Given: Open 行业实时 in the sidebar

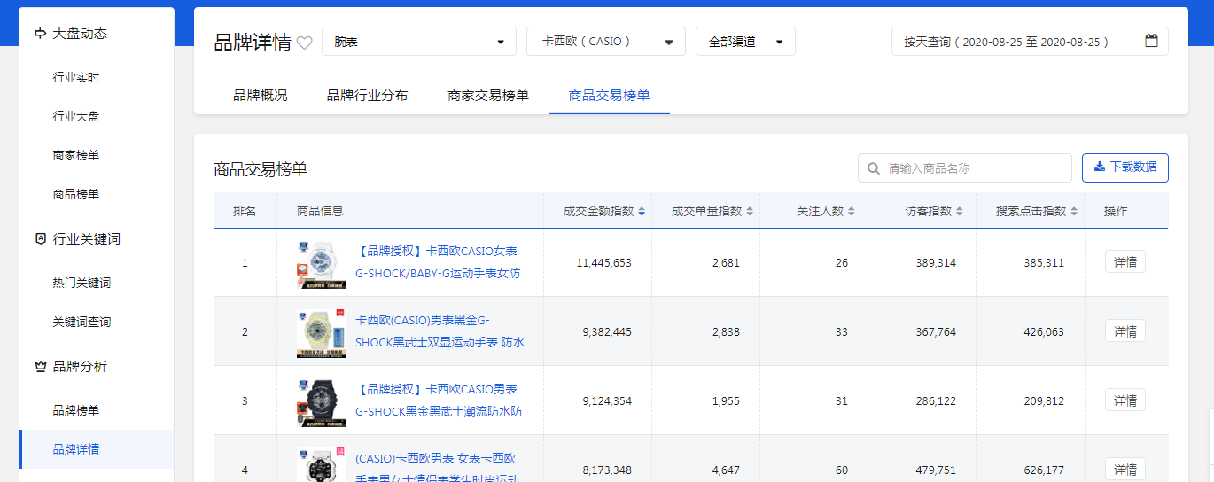Looking at the screenshot, I should point(76,77).
